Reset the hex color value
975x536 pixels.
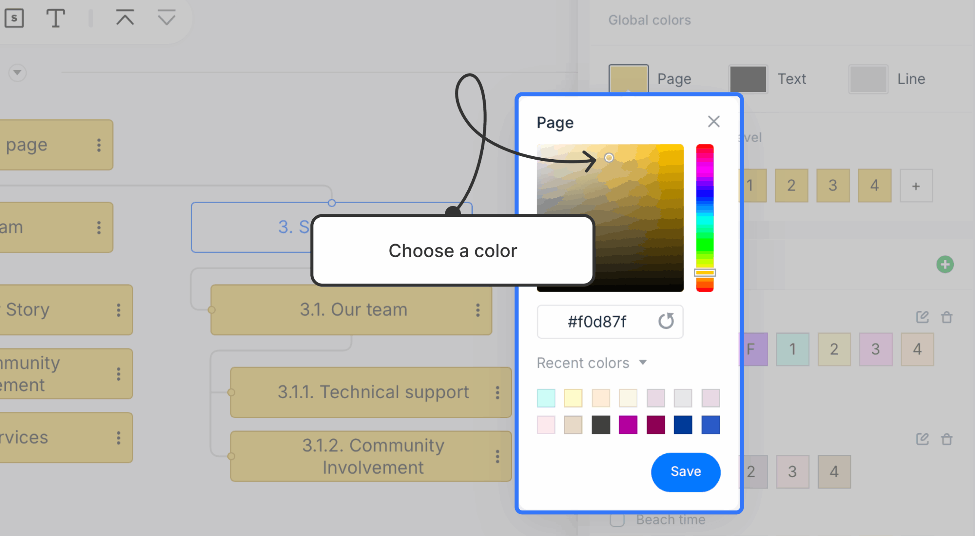pos(666,321)
